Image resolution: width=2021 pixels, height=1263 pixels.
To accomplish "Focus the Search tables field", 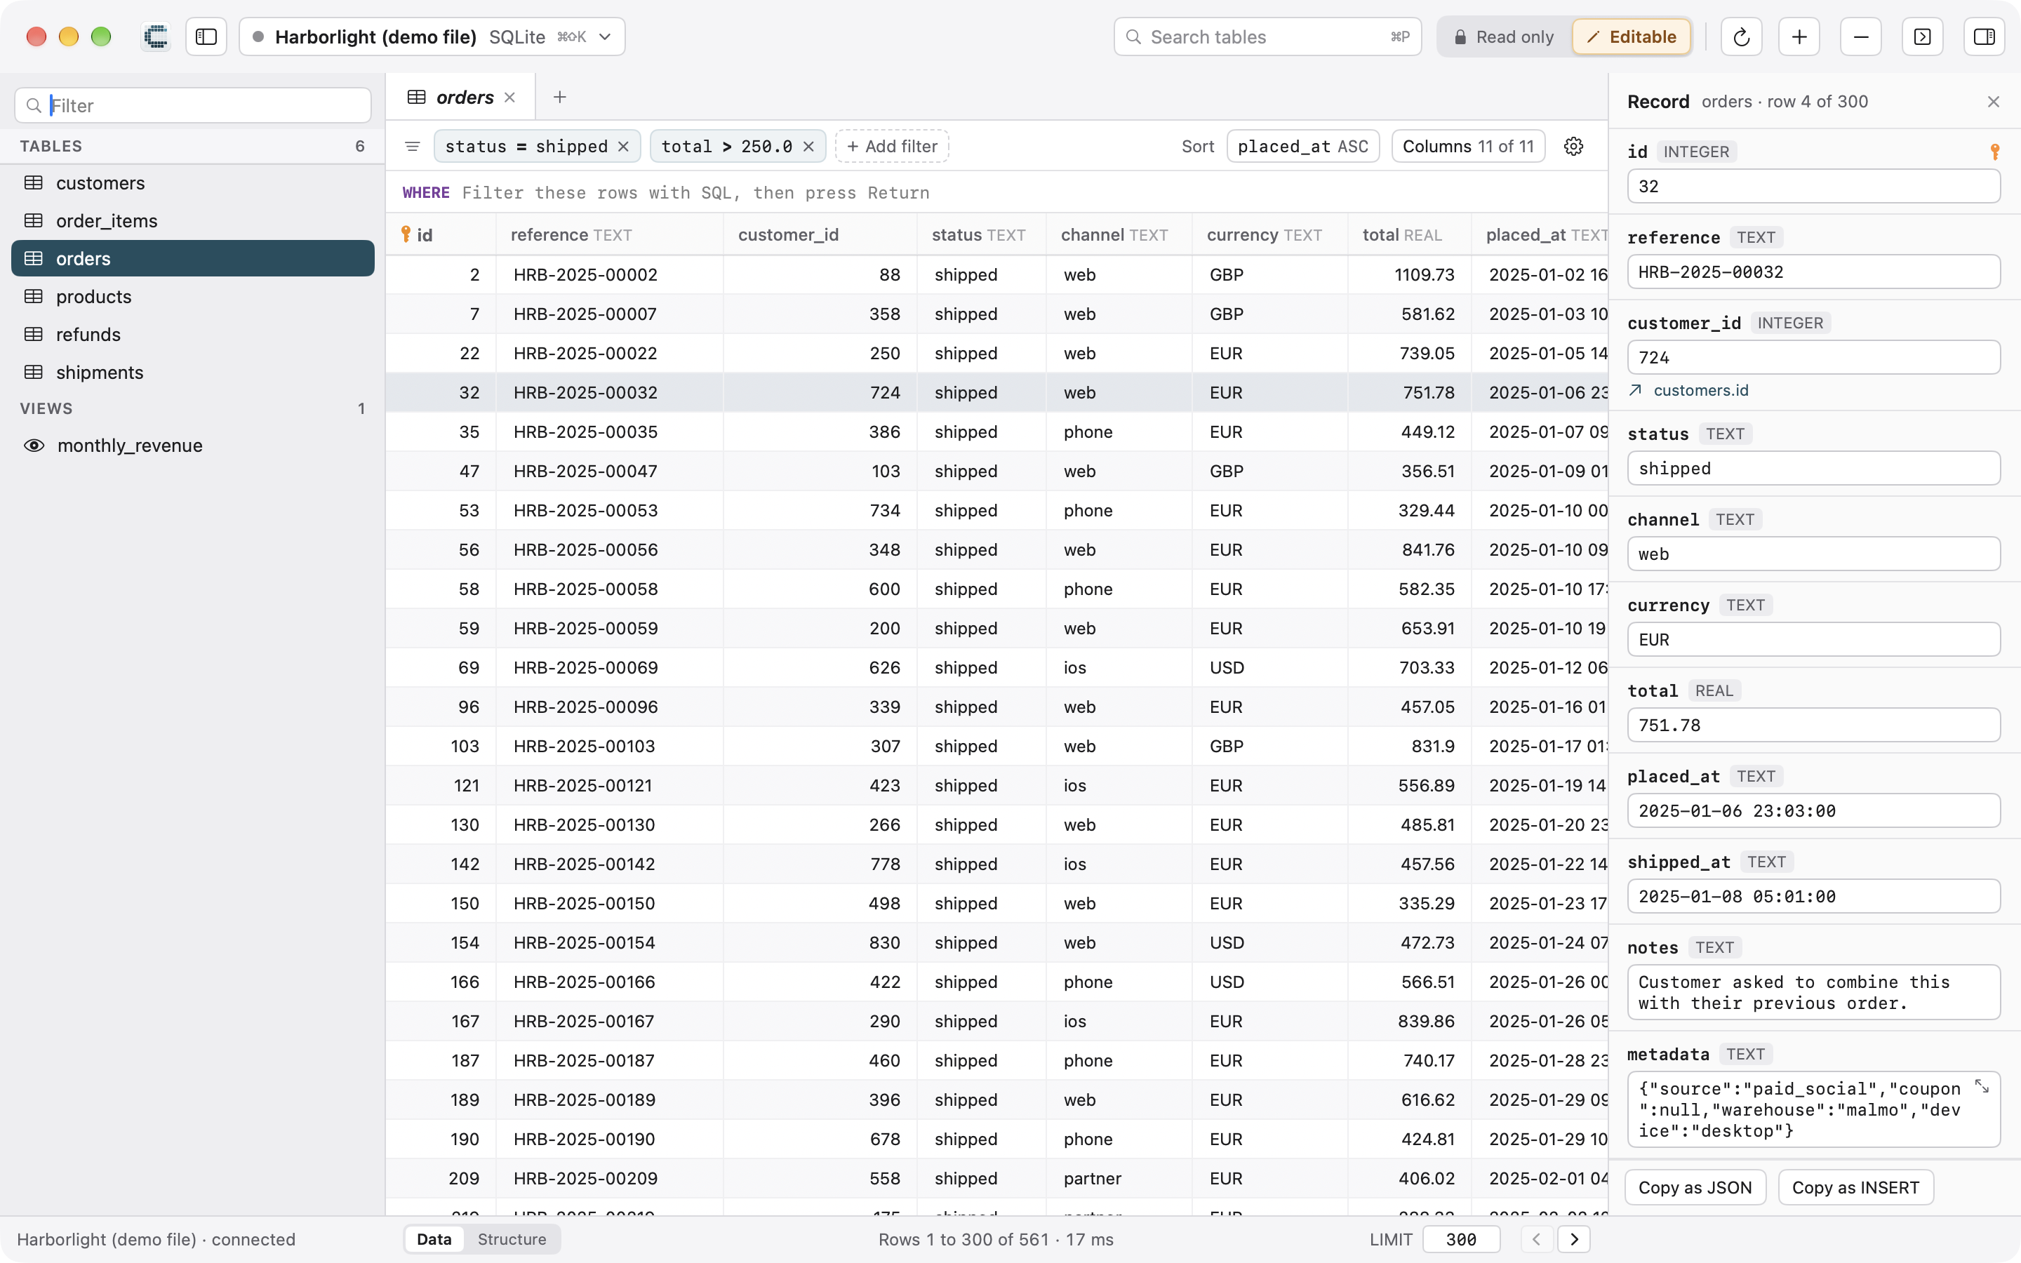I will click(1267, 36).
